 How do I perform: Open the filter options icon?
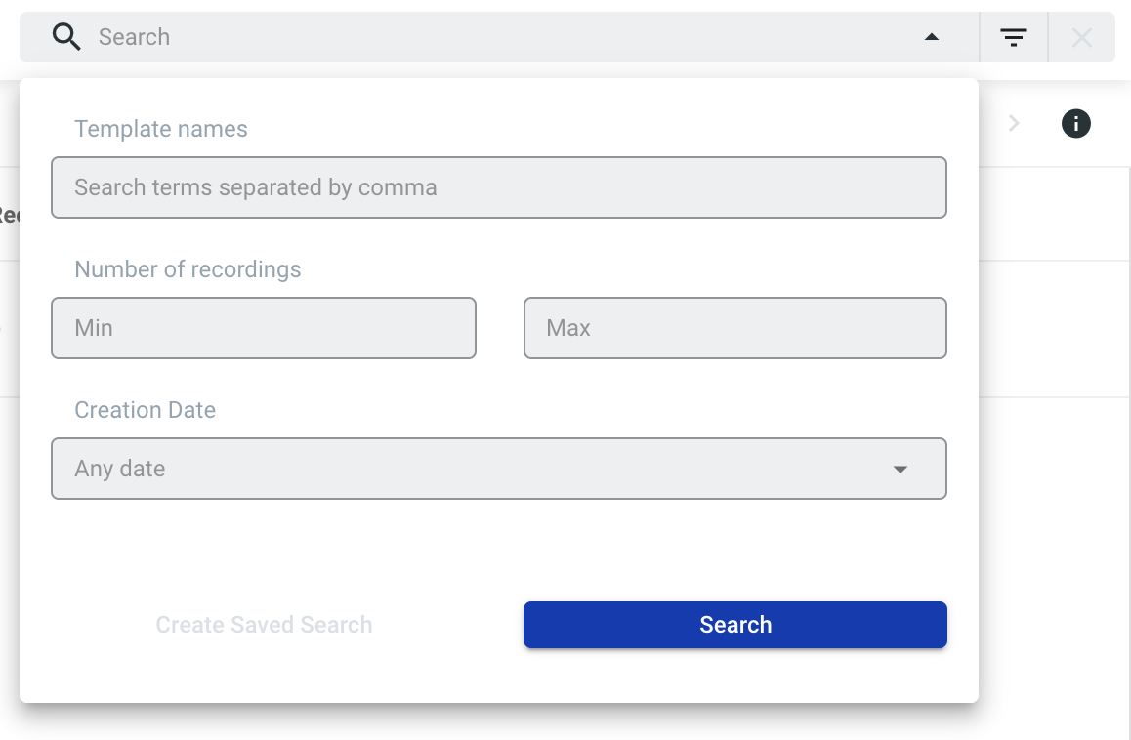point(1014,37)
